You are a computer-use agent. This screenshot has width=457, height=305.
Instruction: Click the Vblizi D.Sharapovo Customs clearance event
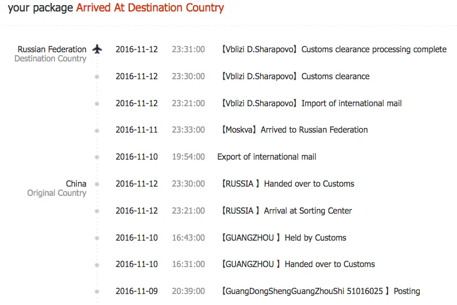(295, 76)
